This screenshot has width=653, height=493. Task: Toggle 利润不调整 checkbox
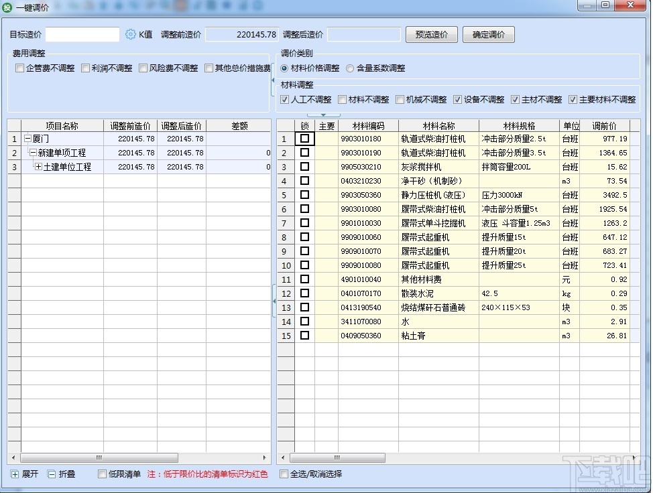tap(85, 68)
